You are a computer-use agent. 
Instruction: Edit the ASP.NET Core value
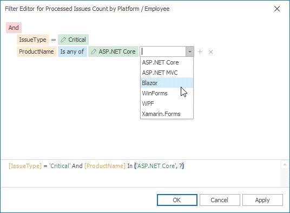tap(113, 51)
